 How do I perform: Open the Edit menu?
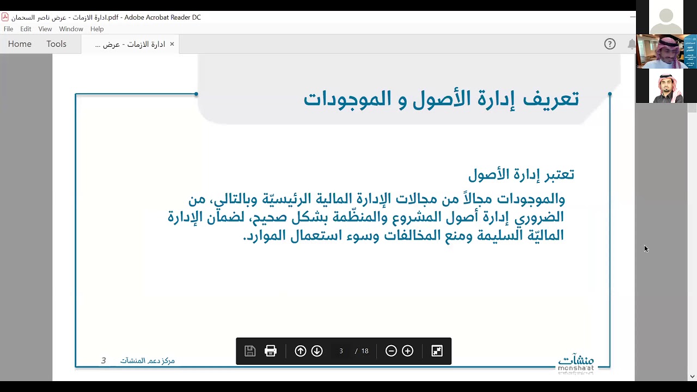[26, 29]
